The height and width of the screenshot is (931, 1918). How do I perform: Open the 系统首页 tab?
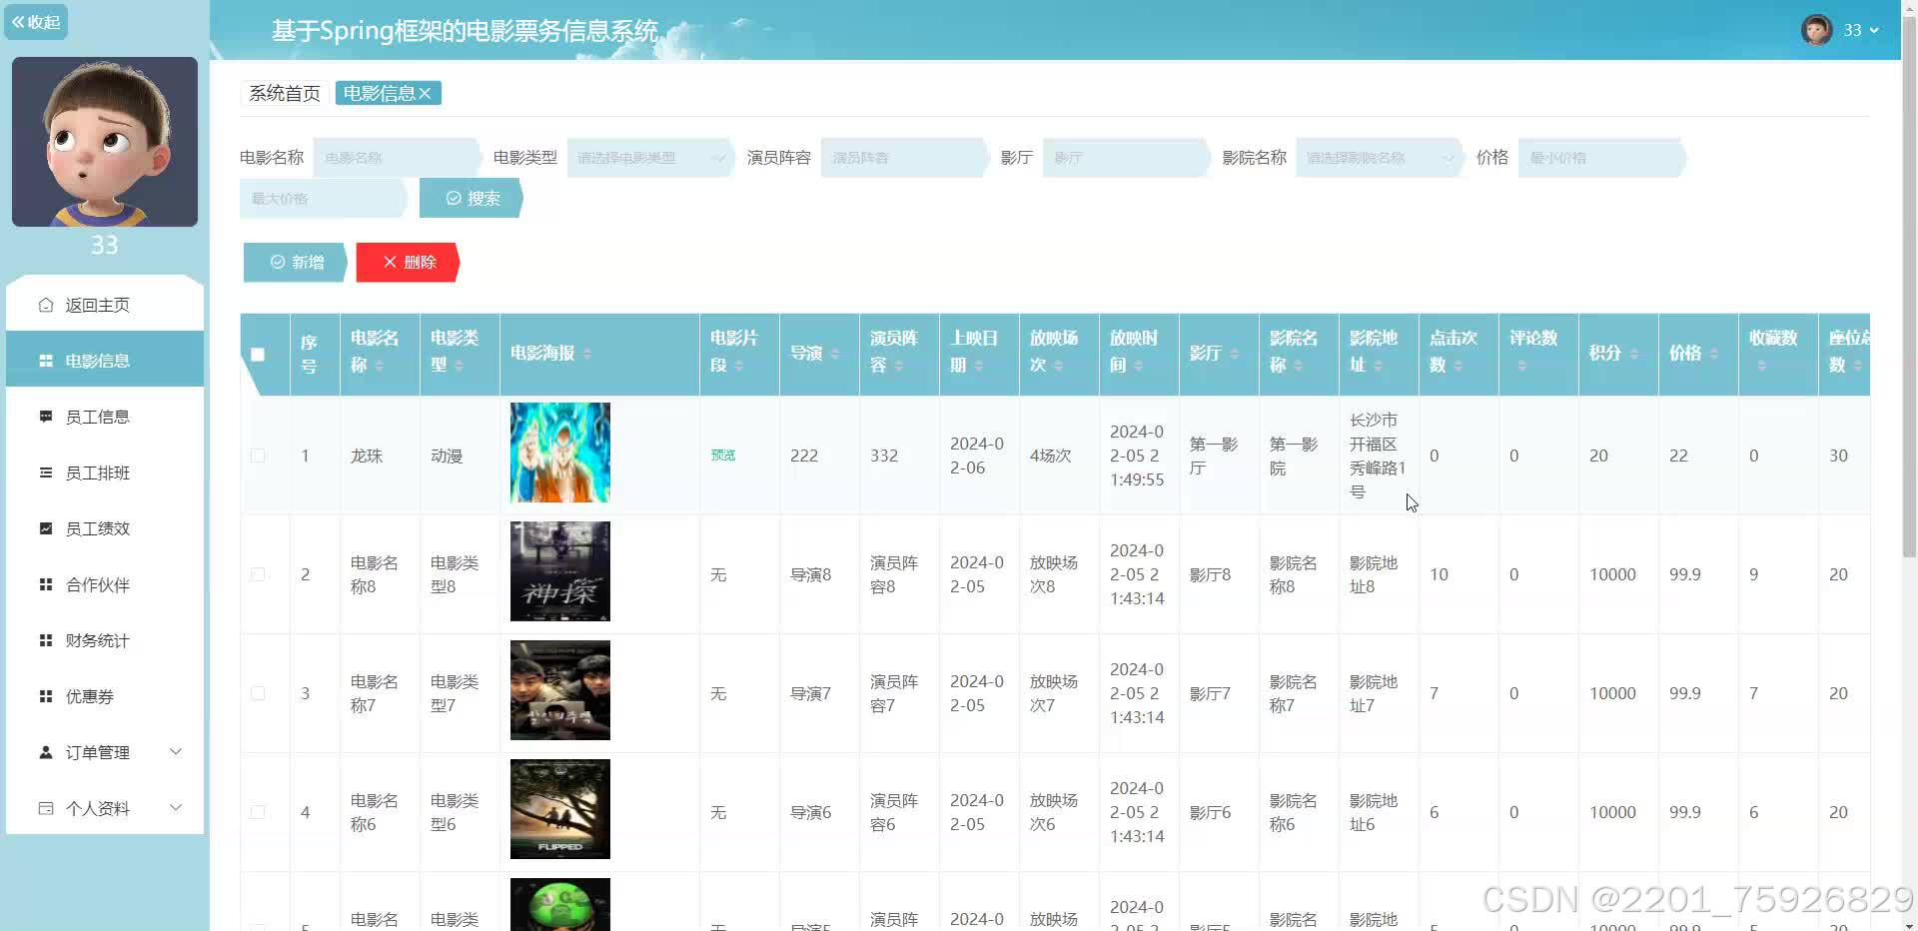[x=285, y=93]
